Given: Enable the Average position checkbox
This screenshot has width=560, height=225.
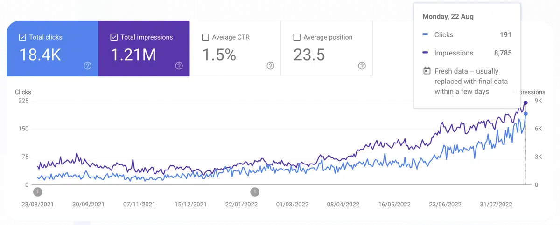Looking at the screenshot, I should [297, 37].
